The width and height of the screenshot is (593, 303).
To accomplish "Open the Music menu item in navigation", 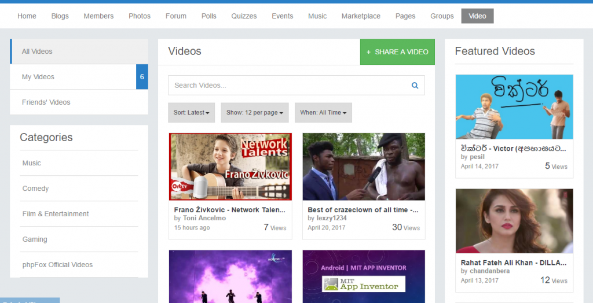I will click(317, 16).
